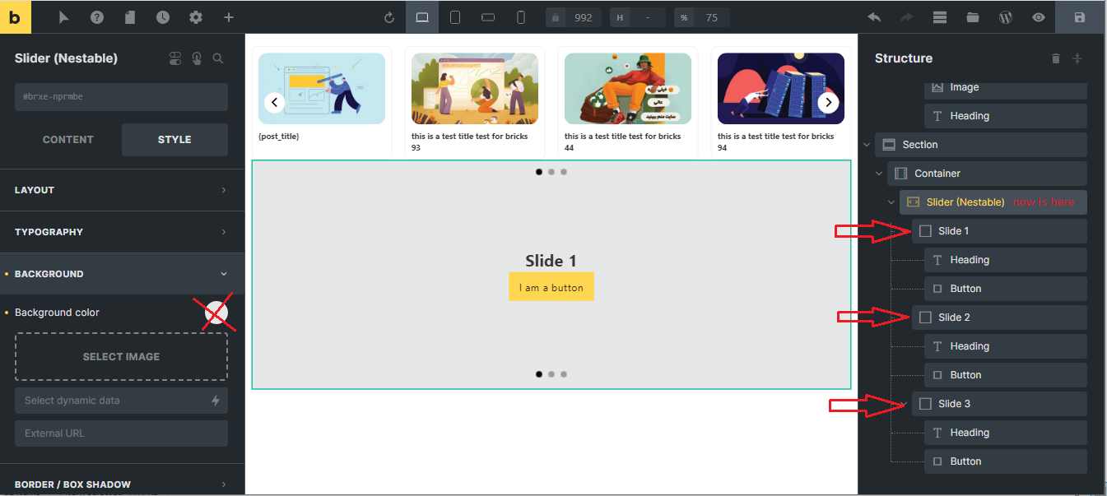
Task: Collapse the BACKGROUND settings section
Action: coord(122,273)
